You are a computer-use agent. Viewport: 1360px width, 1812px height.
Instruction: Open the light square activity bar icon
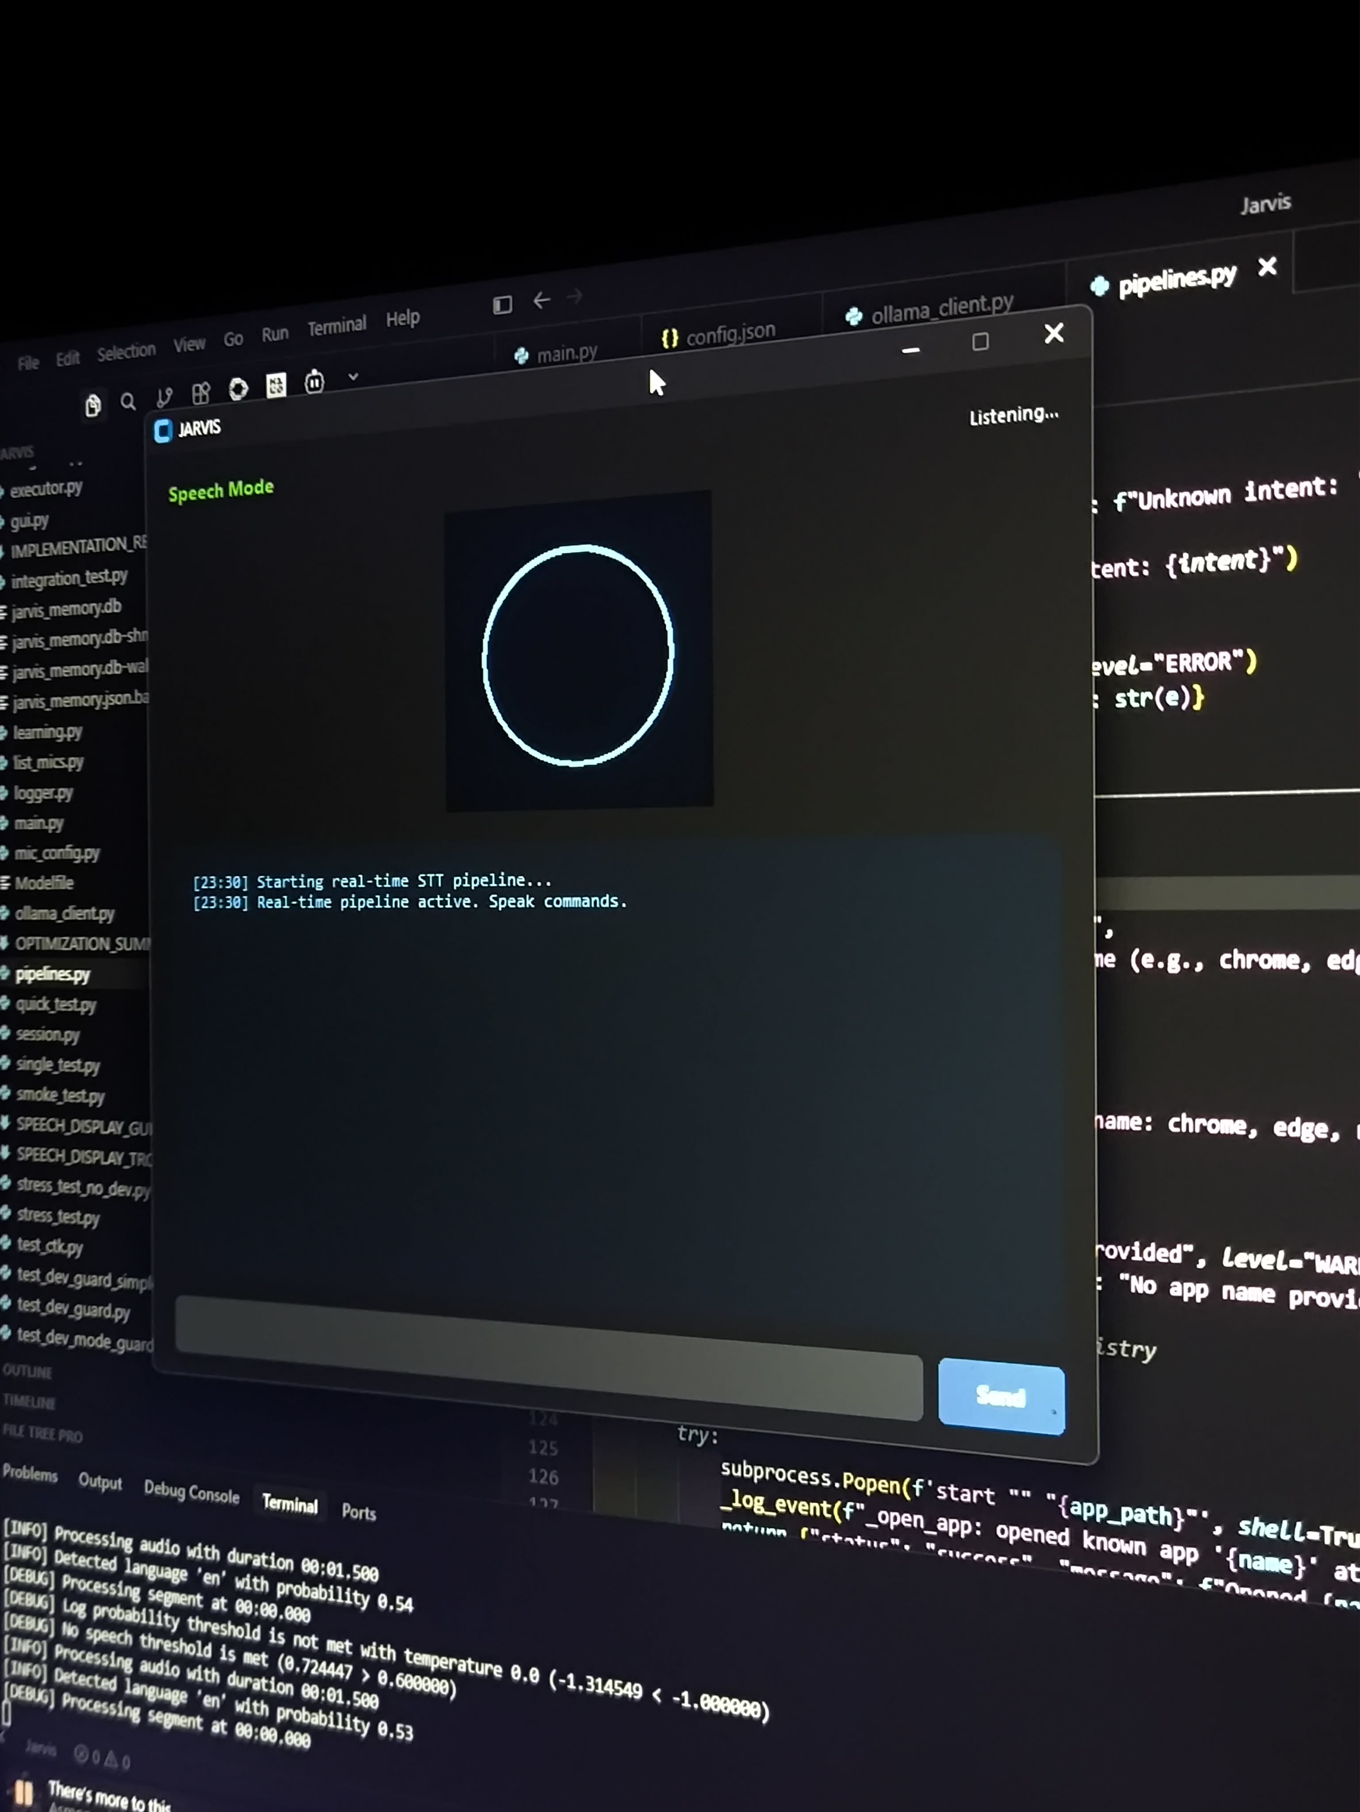276,385
